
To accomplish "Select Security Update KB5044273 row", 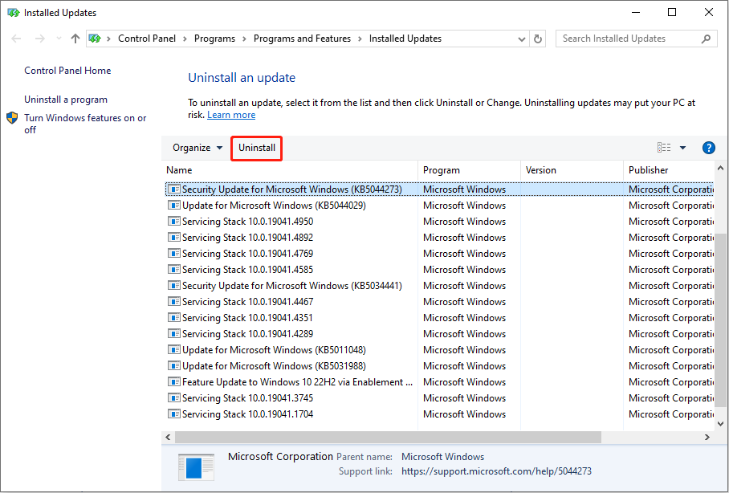I will tap(439, 189).
